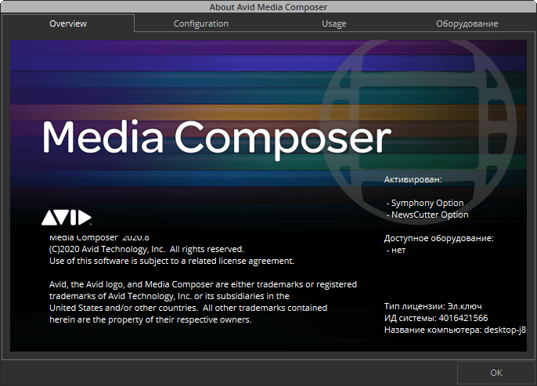The height and width of the screenshot is (386, 537).
Task: Click the 'Активирован:' label
Action: (x=413, y=179)
